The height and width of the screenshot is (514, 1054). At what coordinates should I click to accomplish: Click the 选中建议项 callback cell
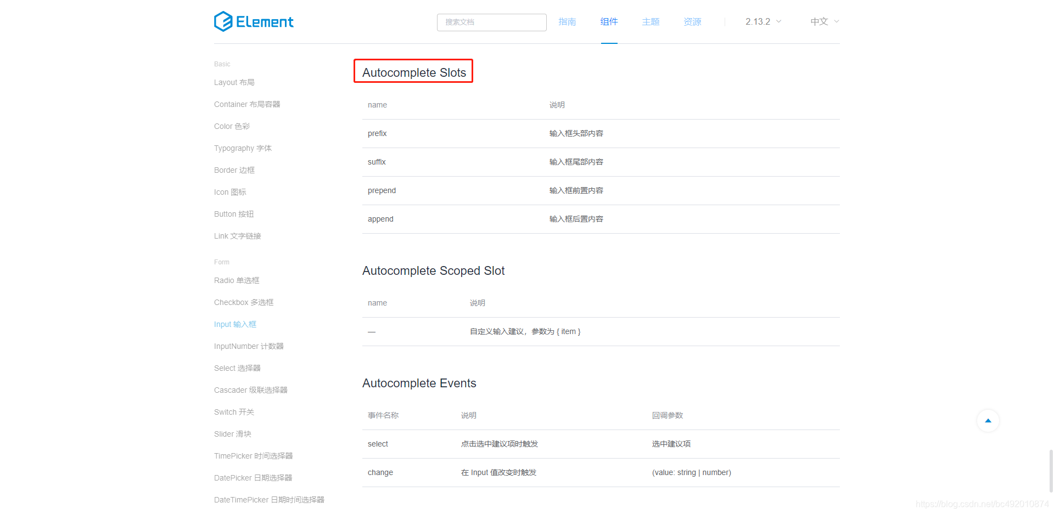(x=671, y=444)
